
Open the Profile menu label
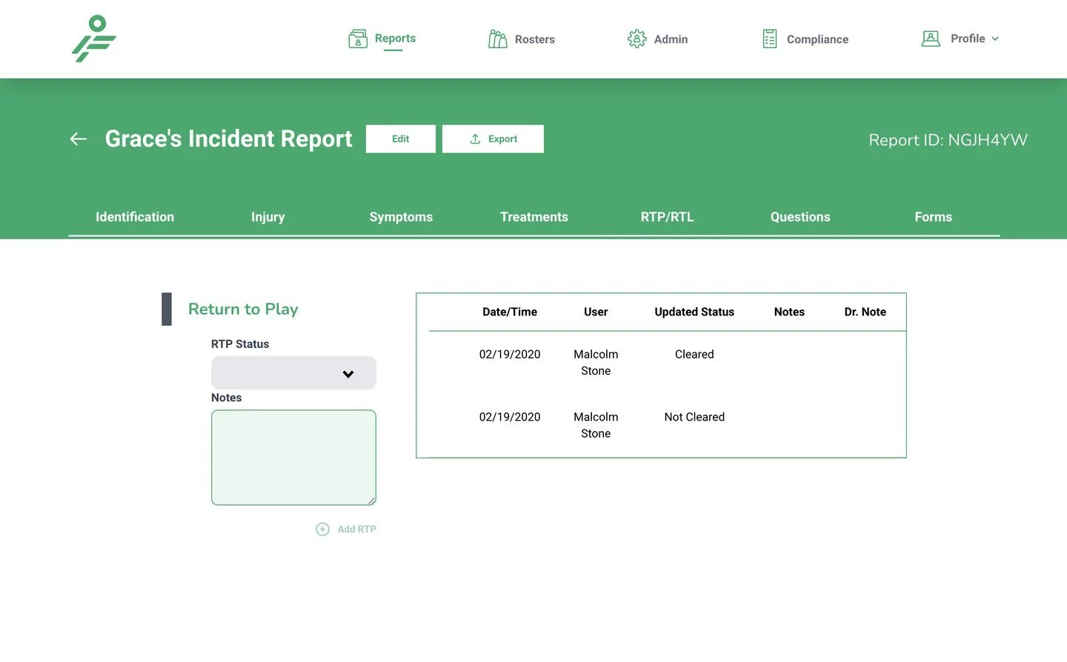click(x=968, y=39)
